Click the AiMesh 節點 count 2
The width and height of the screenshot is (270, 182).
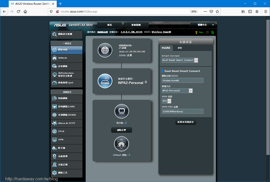tap(129, 155)
